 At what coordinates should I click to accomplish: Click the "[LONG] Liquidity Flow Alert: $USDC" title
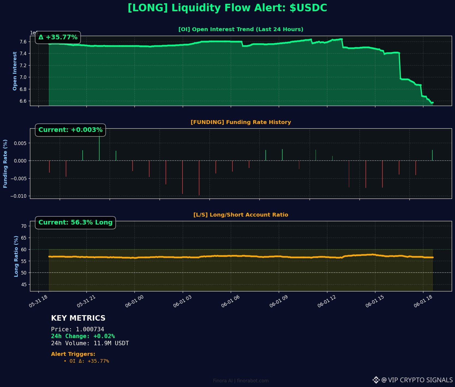[227, 8]
